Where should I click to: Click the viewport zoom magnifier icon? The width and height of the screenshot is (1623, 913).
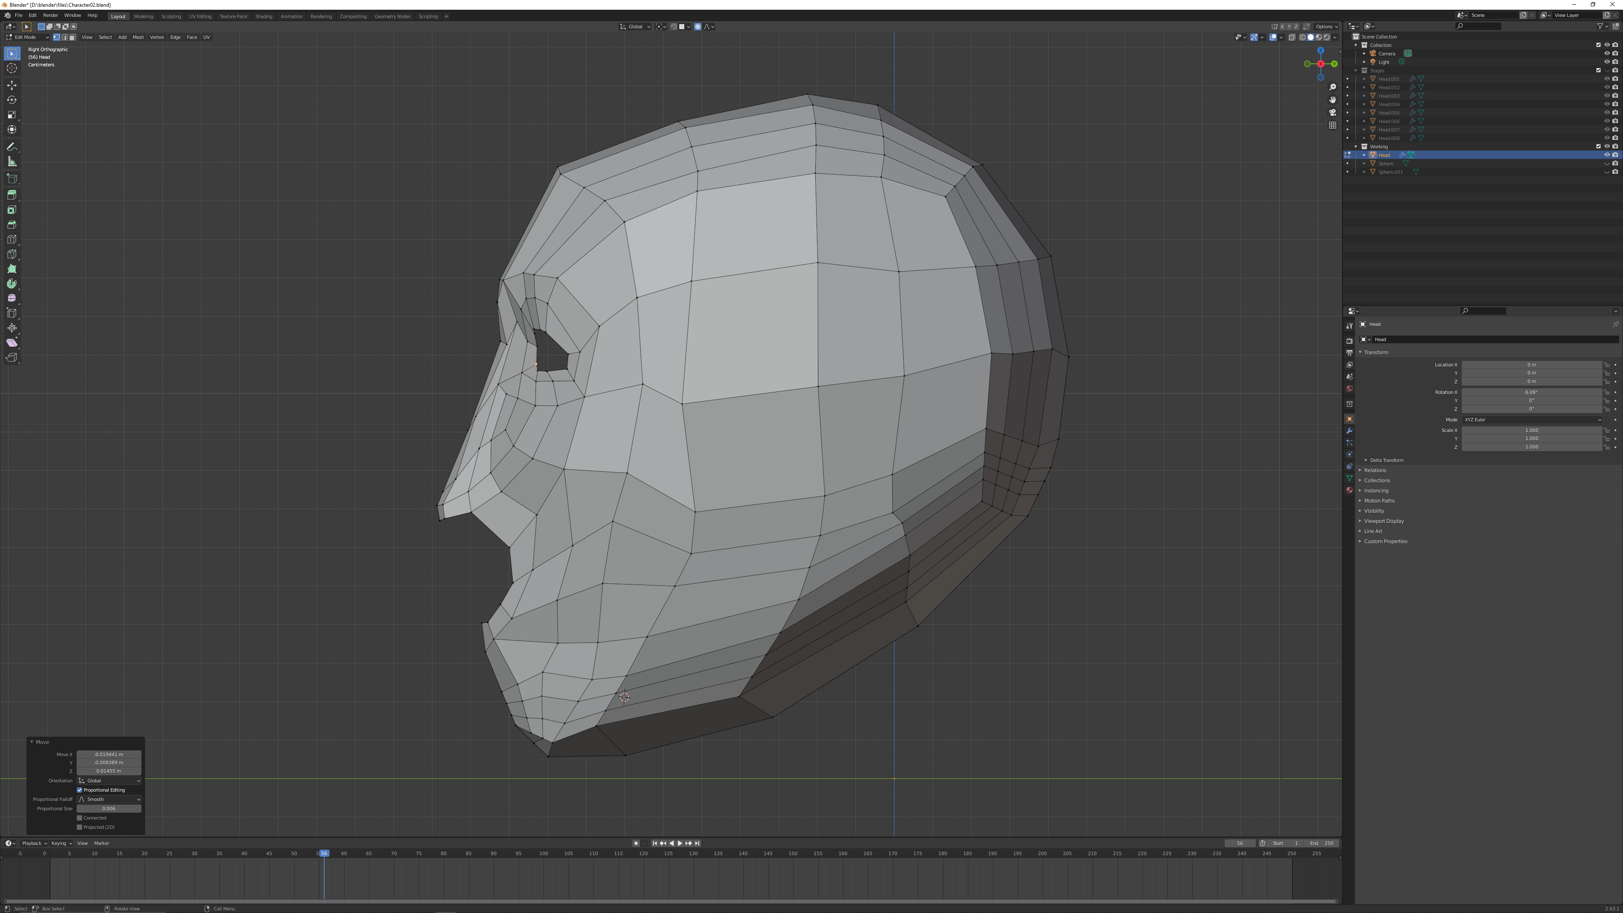[x=1333, y=87]
